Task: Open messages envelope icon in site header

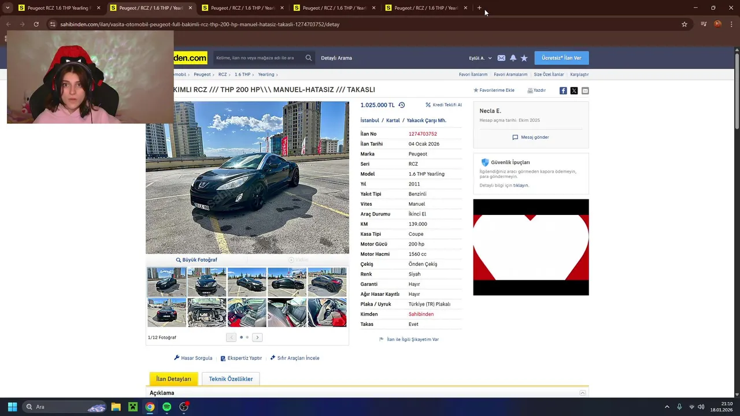Action: click(x=501, y=58)
